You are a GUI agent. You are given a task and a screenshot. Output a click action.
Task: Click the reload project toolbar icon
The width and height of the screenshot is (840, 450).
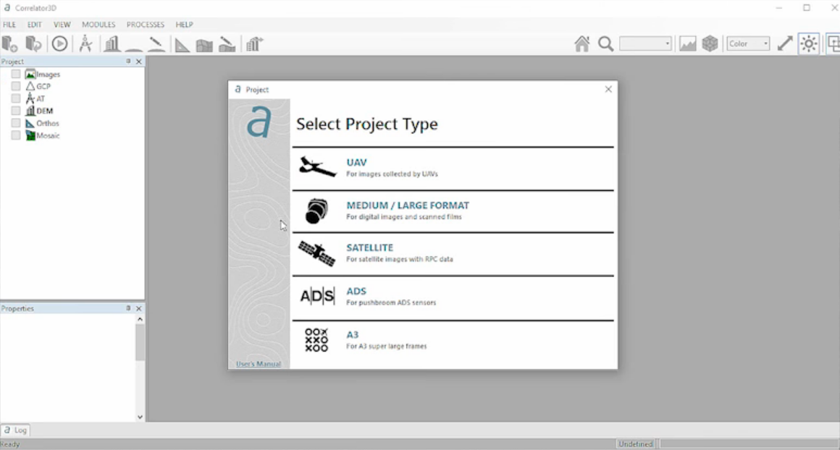(33, 44)
